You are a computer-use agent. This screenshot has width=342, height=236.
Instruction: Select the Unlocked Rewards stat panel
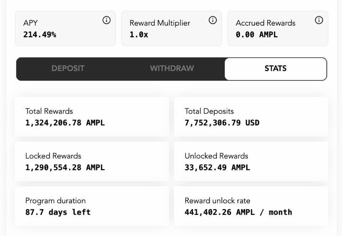[x=251, y=161]
